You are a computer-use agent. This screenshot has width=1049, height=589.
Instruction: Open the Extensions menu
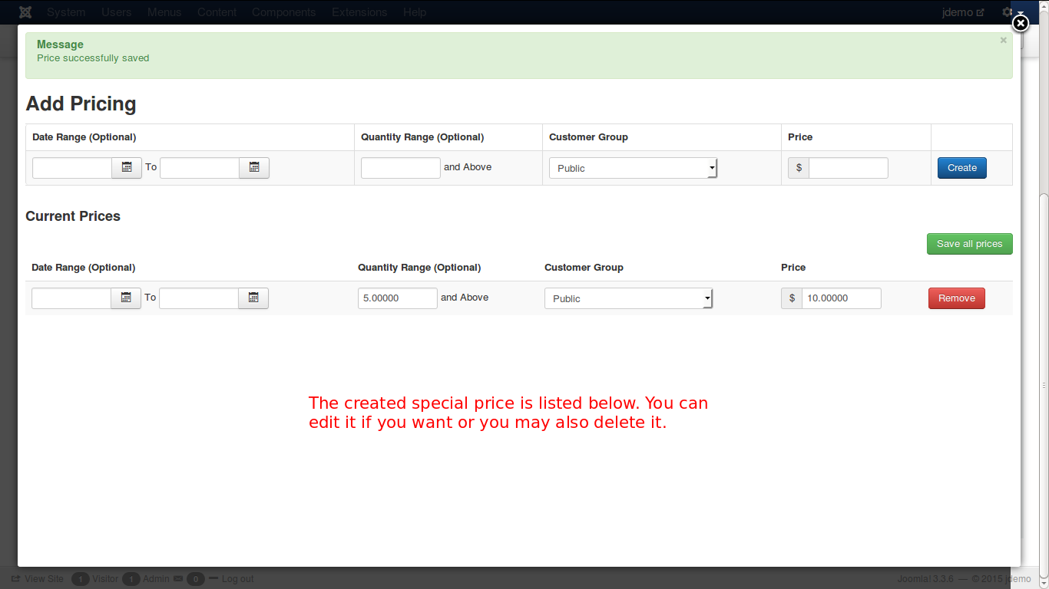[359, 12]
